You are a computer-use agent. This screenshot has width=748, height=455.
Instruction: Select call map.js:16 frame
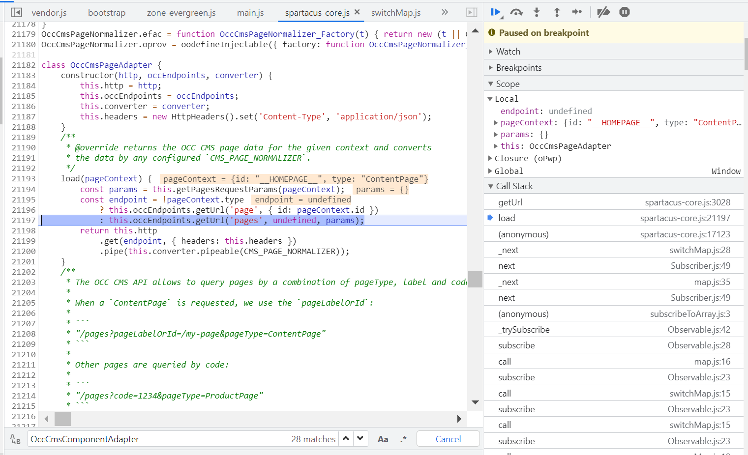coord(614,362)
